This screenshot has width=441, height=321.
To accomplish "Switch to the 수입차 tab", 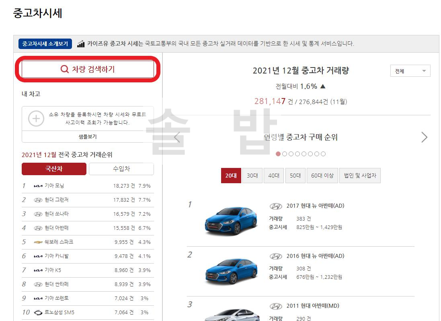I will (x=121, y=169).
